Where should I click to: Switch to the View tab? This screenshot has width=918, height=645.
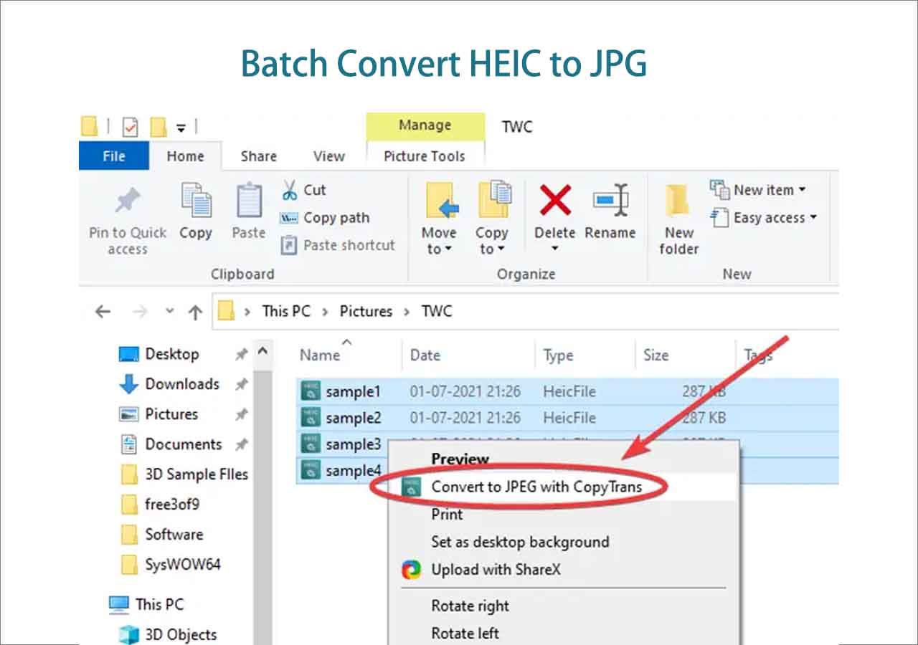[x=329, y=156]
